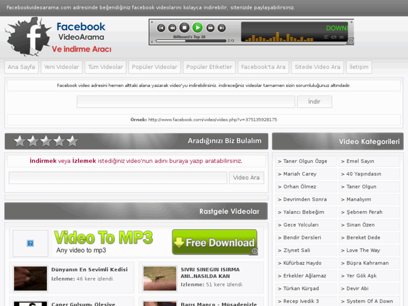This screenshot has height=306, width=408.
Task: Open the Bendir Dersleri category
Action: [x=306, y=238]
